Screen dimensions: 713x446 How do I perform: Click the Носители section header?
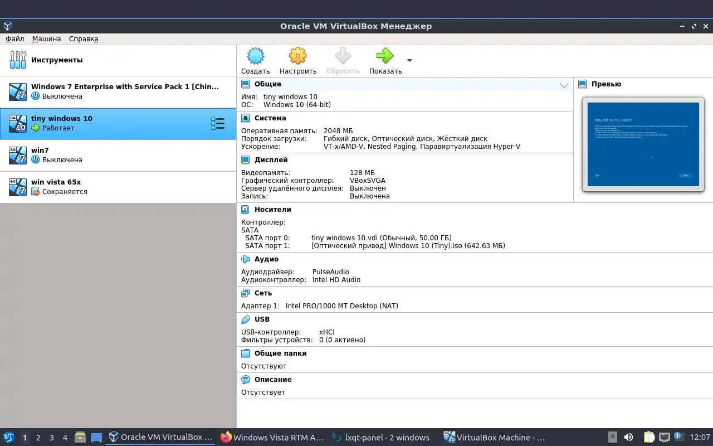pos(273,210)
